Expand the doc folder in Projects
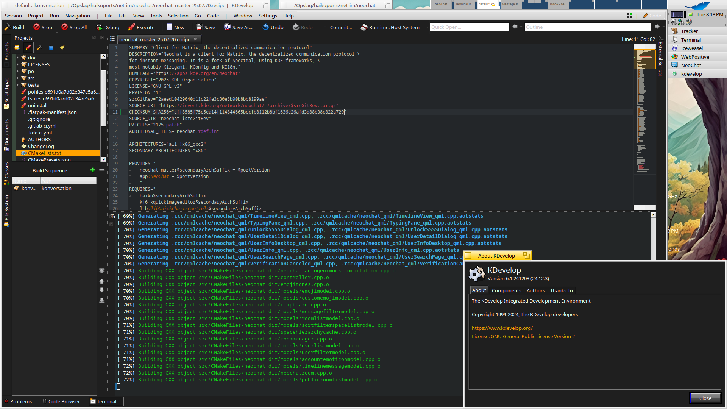Image resolution: width=727 pixels, height=409 pixels. click(18, 58)
